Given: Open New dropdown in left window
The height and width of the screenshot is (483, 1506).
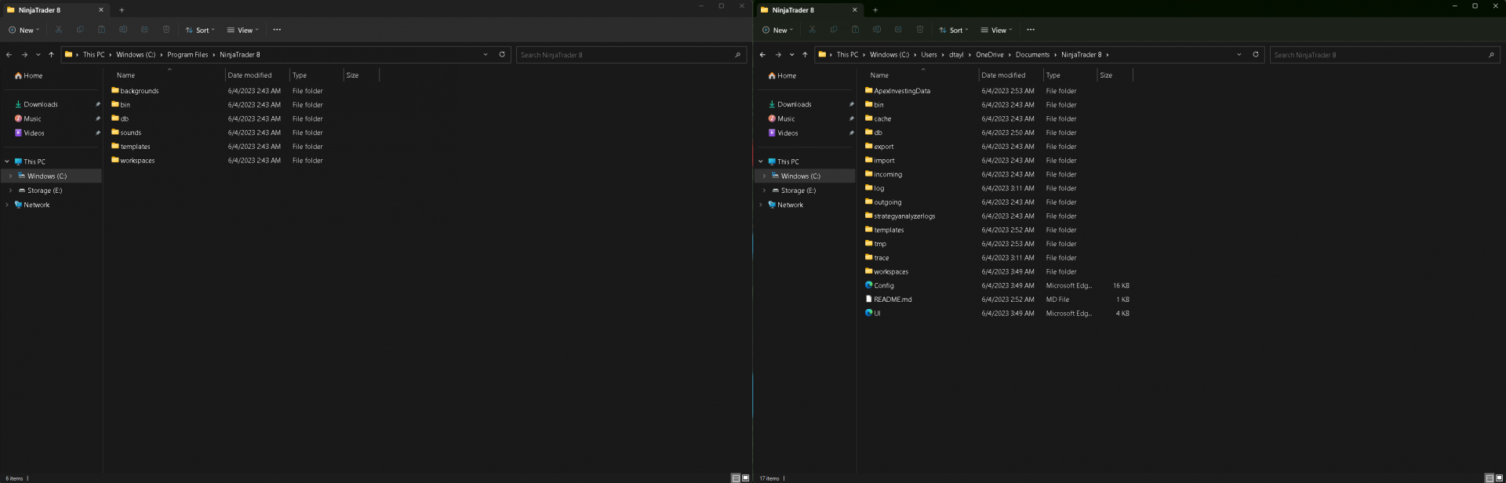Looking at the screenshot, I should pyautogui.click(x=24, y=30).
